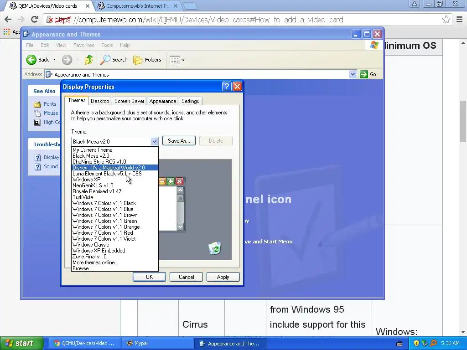Screen dimensions: 467x350
Task: Select ChaNinja Style RC5 v1.0 theme
Action: pyautogui.click(x=115, y=162)
